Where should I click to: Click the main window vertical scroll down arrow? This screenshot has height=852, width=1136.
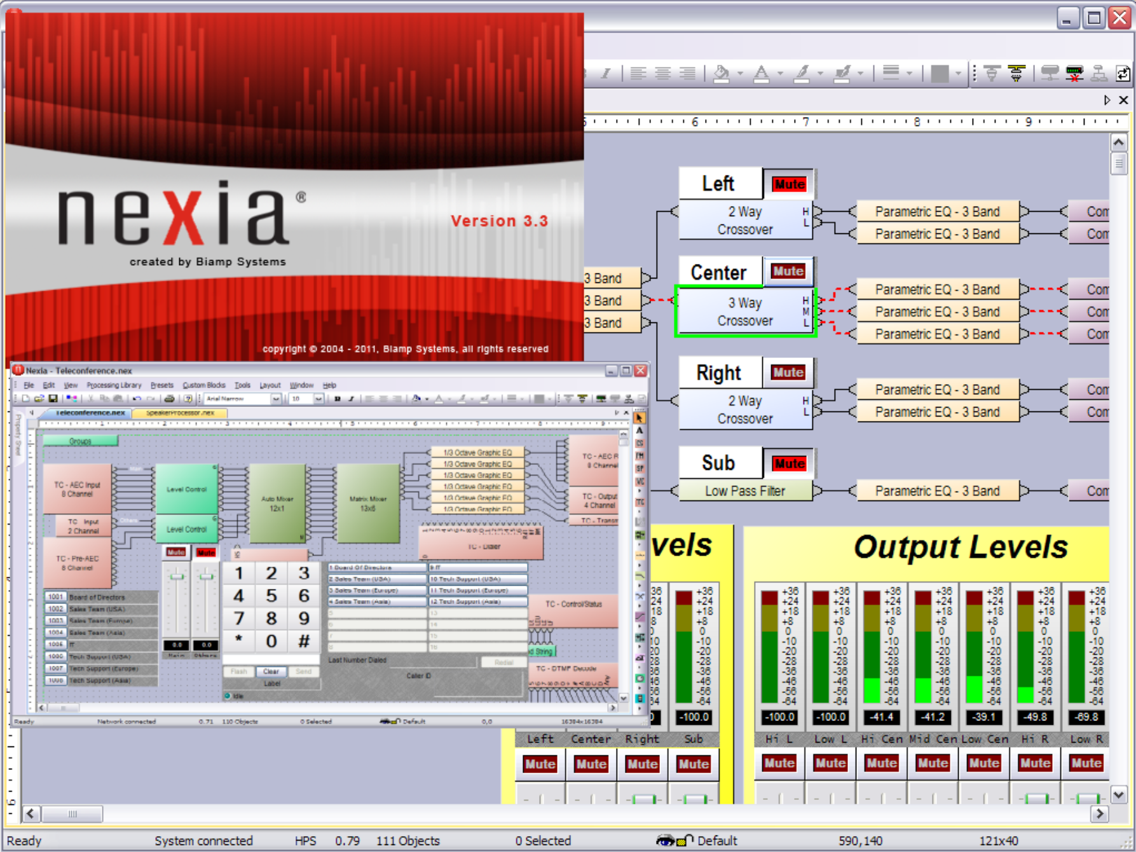(1119, 795)
